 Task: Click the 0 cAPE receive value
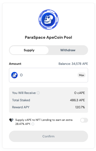pyautogui.click(x=80, y=93)
